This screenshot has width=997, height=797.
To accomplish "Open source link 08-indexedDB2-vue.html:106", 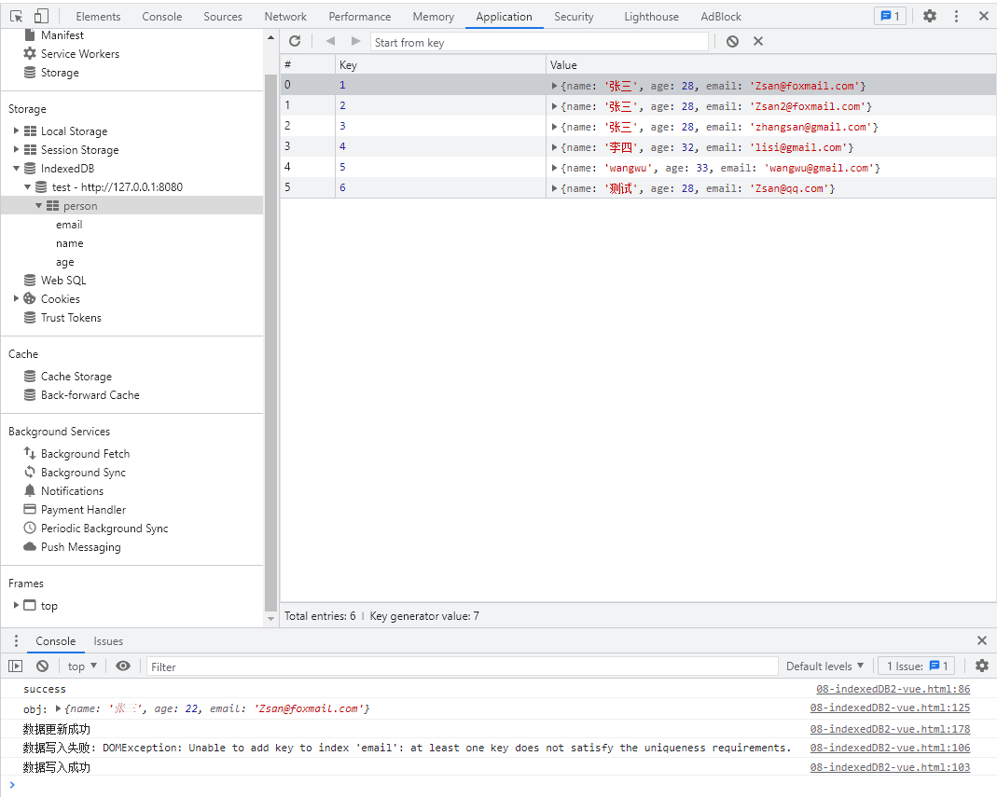I will (890, 748).
